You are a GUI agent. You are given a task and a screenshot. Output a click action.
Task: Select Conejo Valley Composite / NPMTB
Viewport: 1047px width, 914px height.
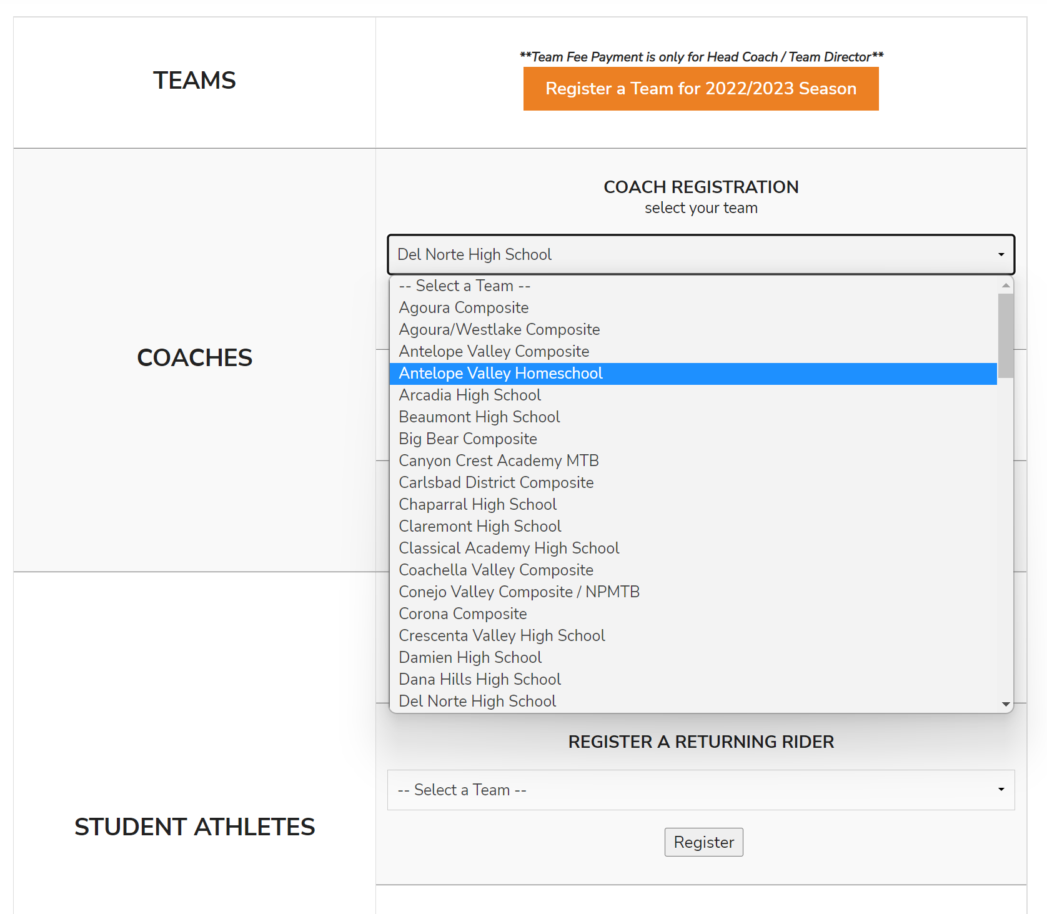519,592
